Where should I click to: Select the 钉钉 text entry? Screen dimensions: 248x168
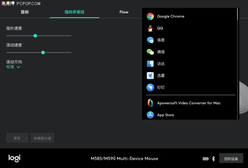[x=161, y=87]
